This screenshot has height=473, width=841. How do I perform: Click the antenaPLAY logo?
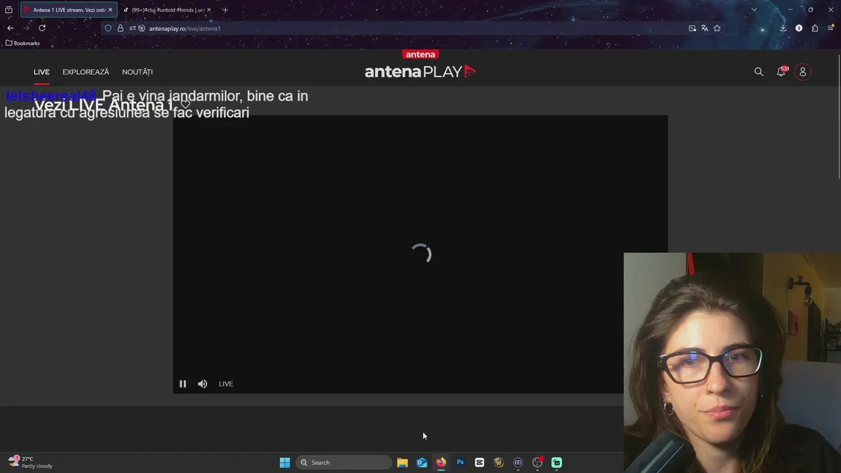click(x=420, y=72)
